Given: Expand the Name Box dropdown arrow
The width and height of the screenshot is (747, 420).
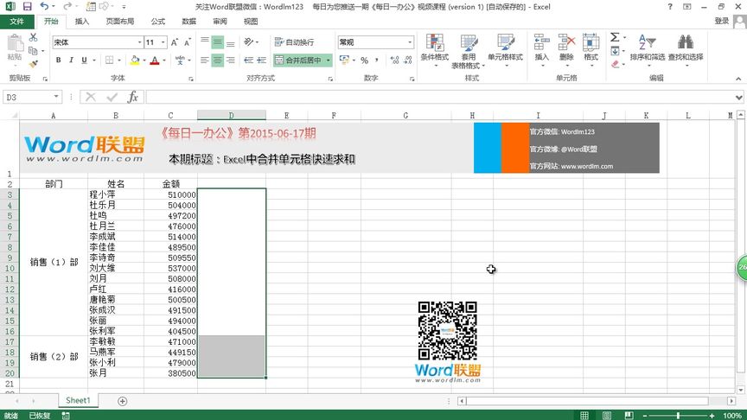Looking at the screenshot, I should coord(56,97).
